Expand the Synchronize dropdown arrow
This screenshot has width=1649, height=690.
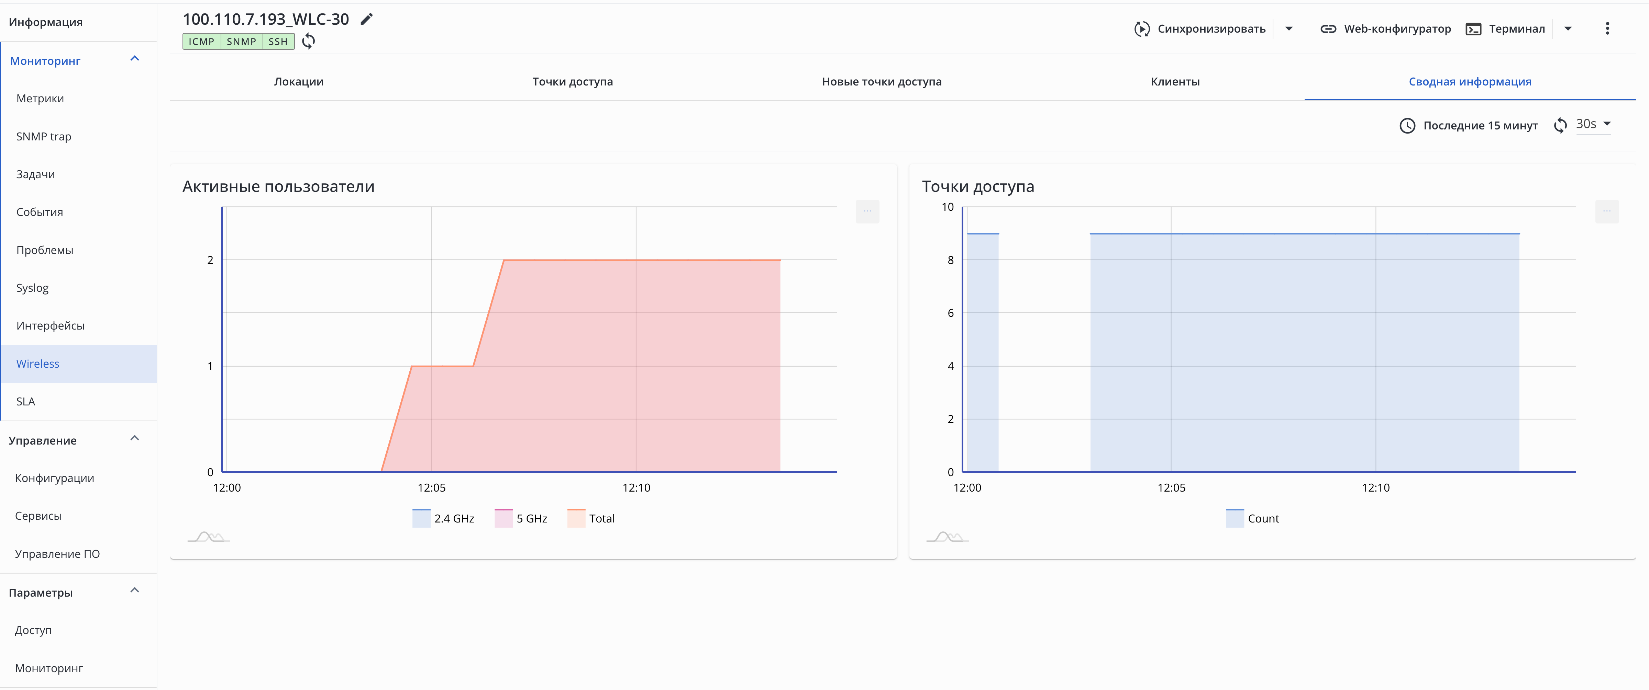[x=1288, y=29]
